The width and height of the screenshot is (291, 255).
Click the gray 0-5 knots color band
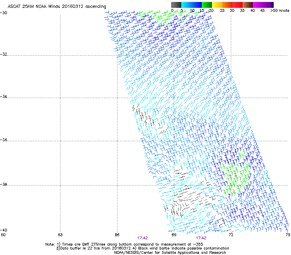[x=176, y=5]
